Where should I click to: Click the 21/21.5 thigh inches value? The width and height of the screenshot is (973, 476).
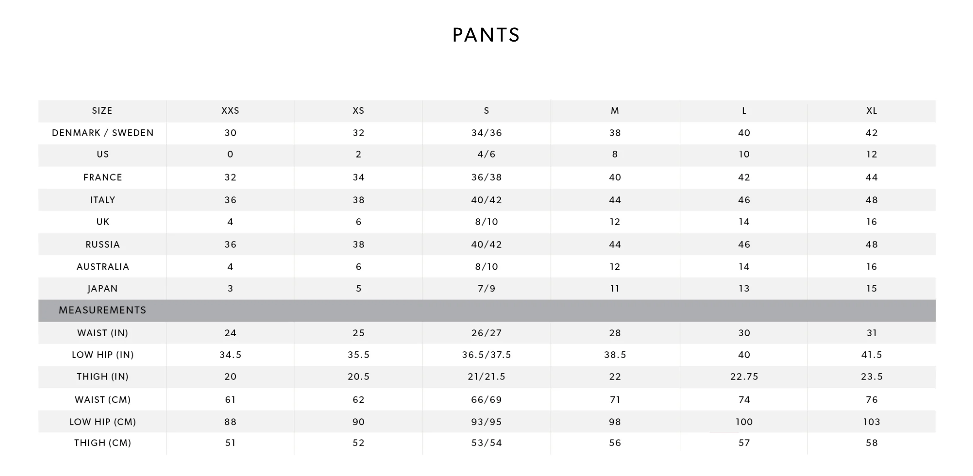point(486,377)
